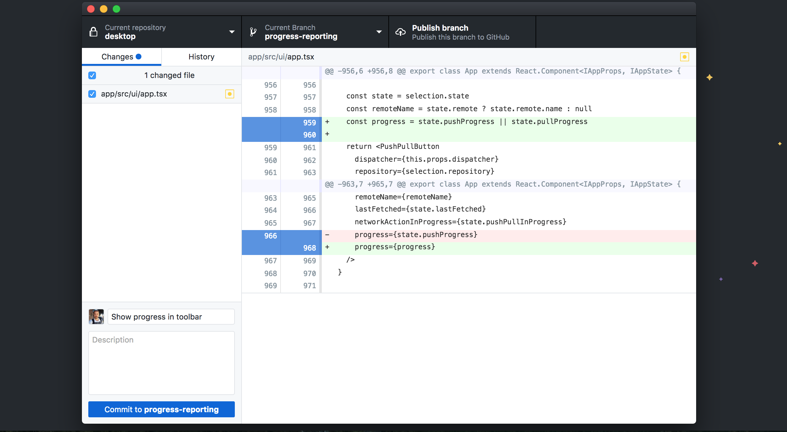Switch to the History tab

[201, 57]
